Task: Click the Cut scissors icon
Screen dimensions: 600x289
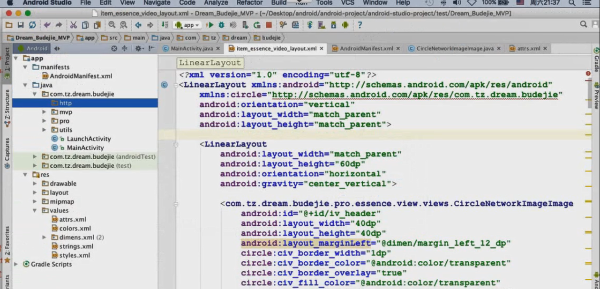Action: (74, 25)
